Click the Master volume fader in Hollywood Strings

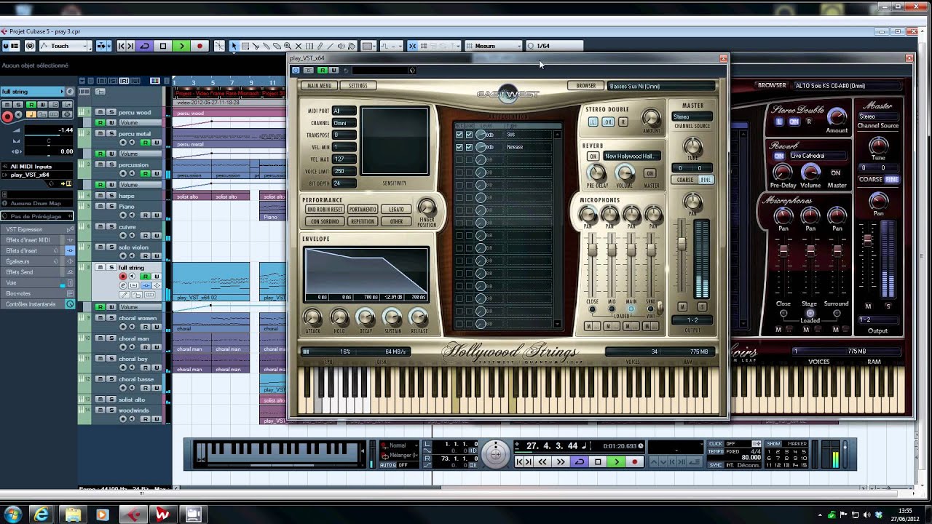click(x=682, y=244)
